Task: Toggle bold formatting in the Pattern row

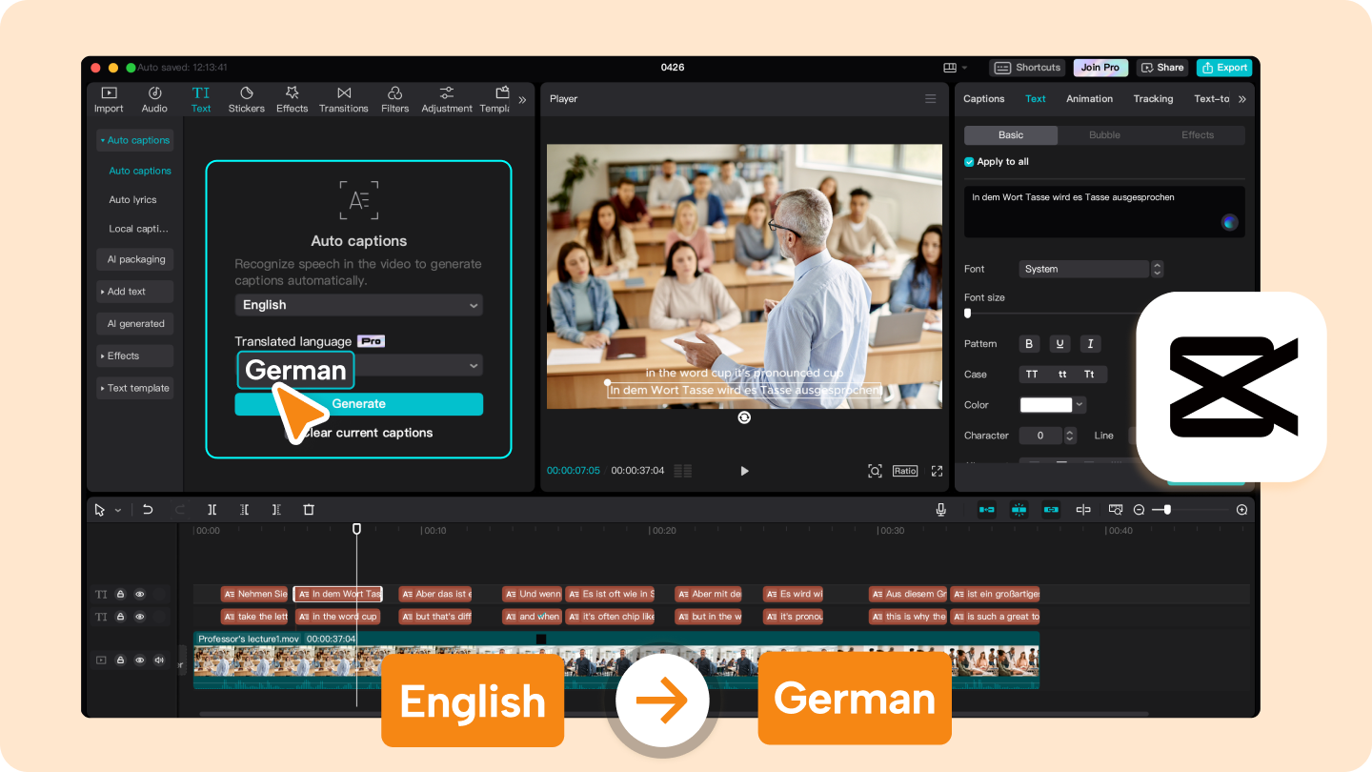Action: pos(1029,343)
